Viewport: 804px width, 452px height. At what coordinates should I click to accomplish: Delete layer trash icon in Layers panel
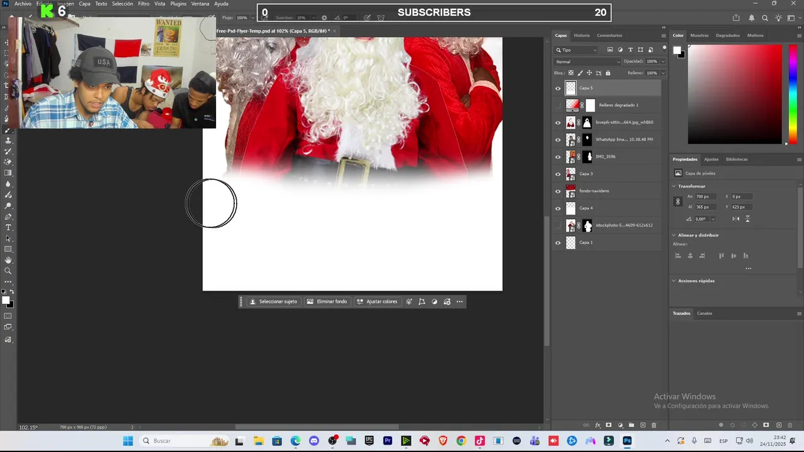(654, 425)
